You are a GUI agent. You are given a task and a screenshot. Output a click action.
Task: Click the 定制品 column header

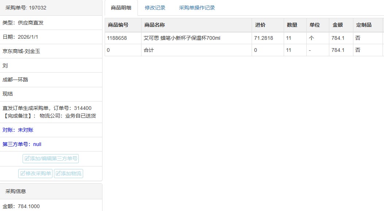click(364, 25)
